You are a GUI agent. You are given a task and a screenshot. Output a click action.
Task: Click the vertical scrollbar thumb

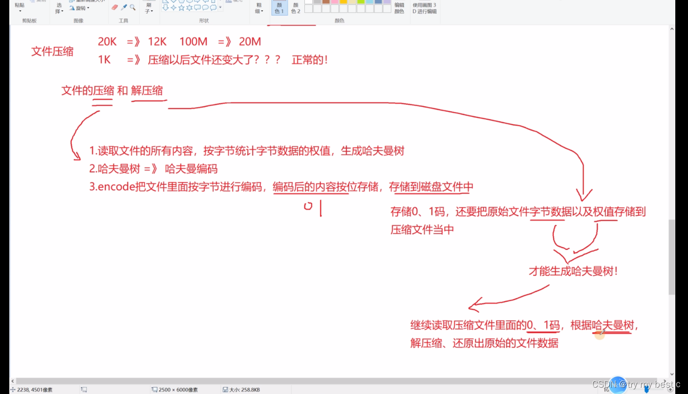[x=672, y=257]
